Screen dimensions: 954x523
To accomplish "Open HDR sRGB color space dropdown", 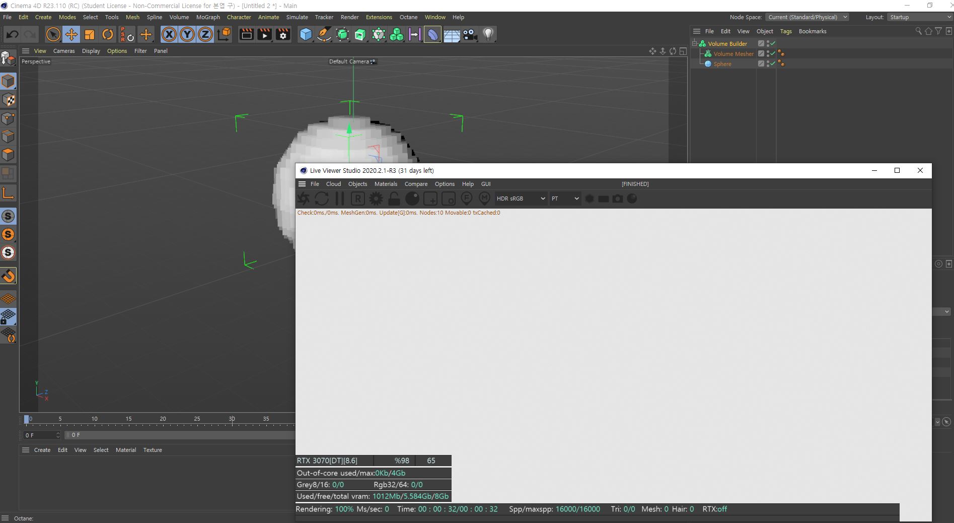I will point(521,199).
